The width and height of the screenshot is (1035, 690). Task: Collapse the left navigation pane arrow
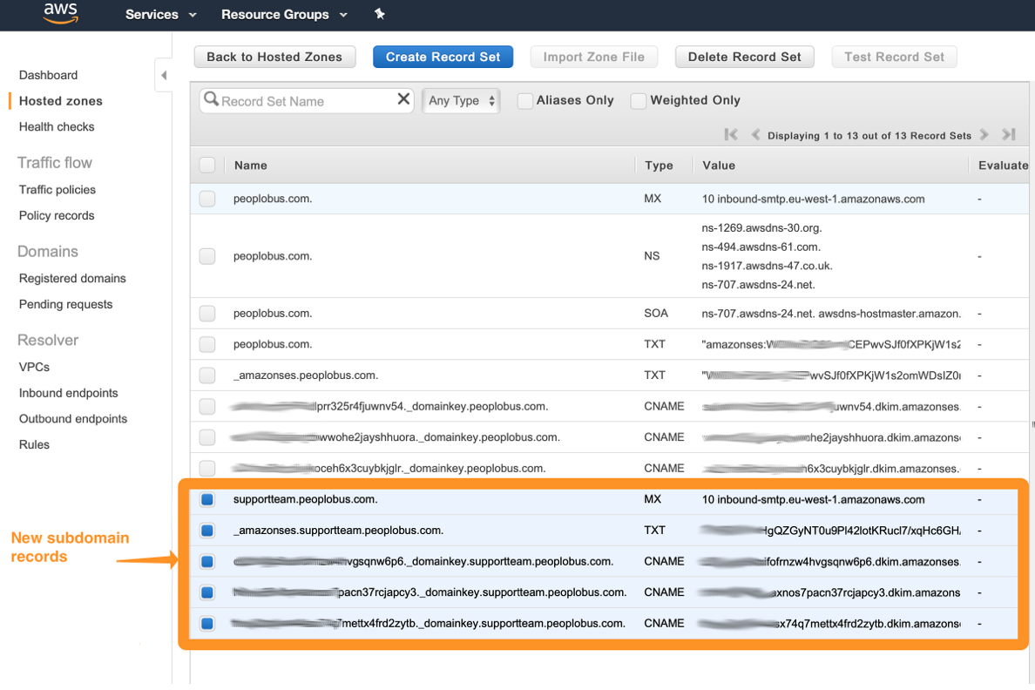coord(164,75)
